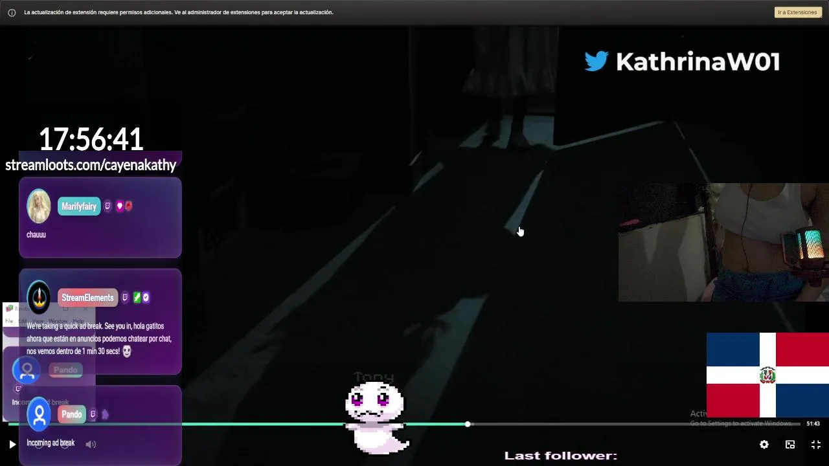Click the 'Incoming ad break' message
Screen dimensions: 829x466
(51, 443)
